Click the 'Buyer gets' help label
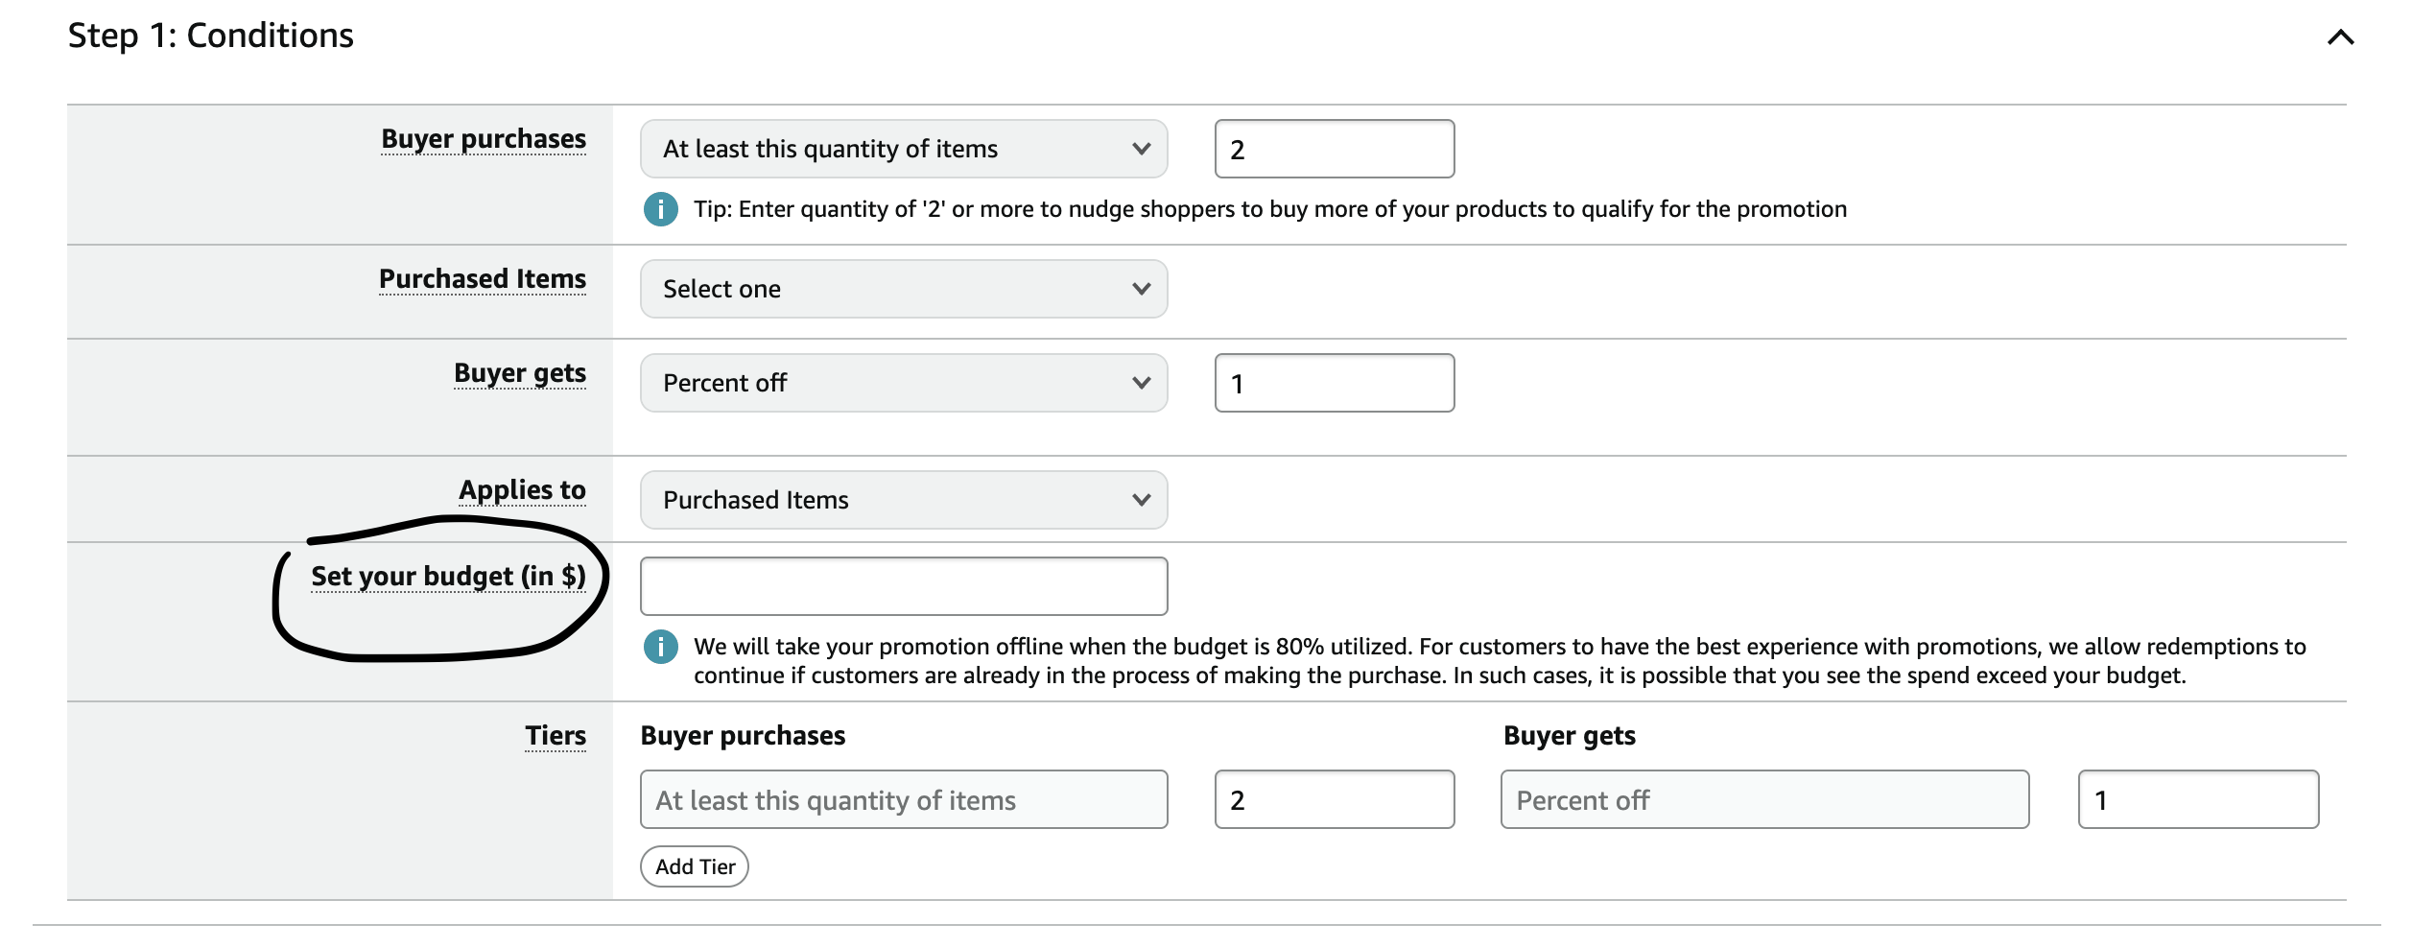 pyautogui.click(x=520, y=373)
